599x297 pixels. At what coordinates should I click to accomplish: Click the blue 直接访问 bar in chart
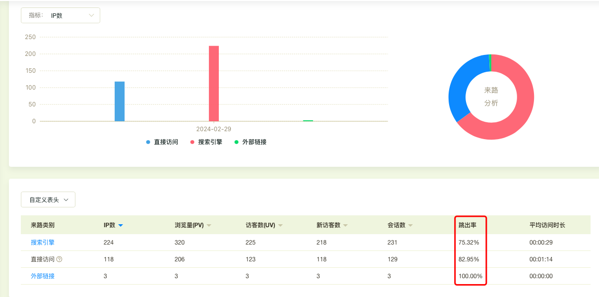[x=120, y=101]
